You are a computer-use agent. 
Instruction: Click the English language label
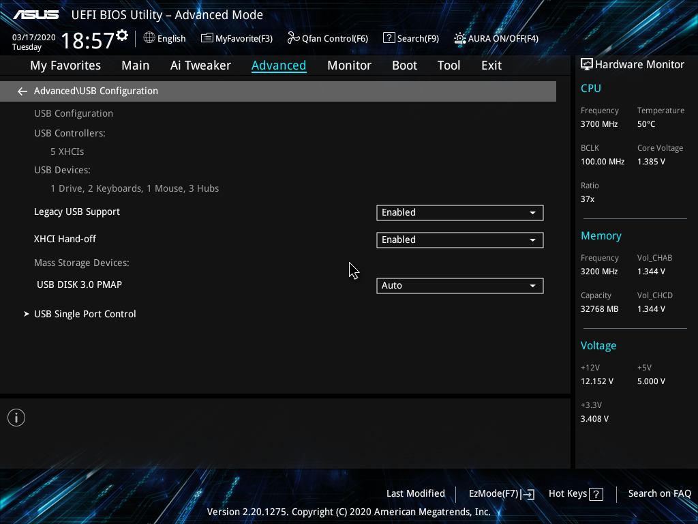click(171, 38)
